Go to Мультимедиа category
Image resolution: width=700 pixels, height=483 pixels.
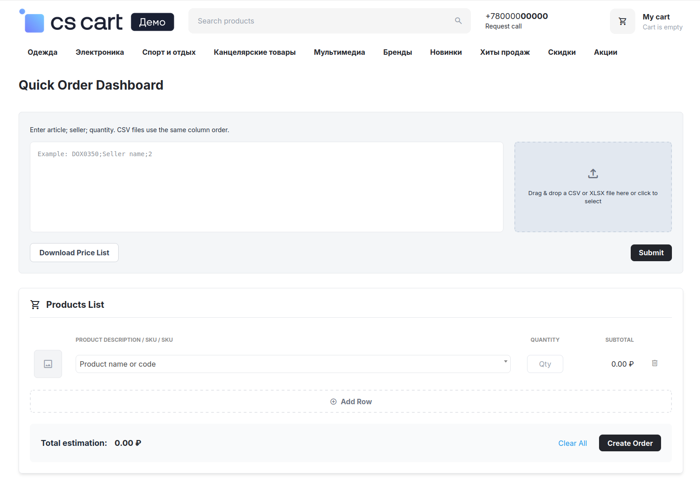click(339, 52)
